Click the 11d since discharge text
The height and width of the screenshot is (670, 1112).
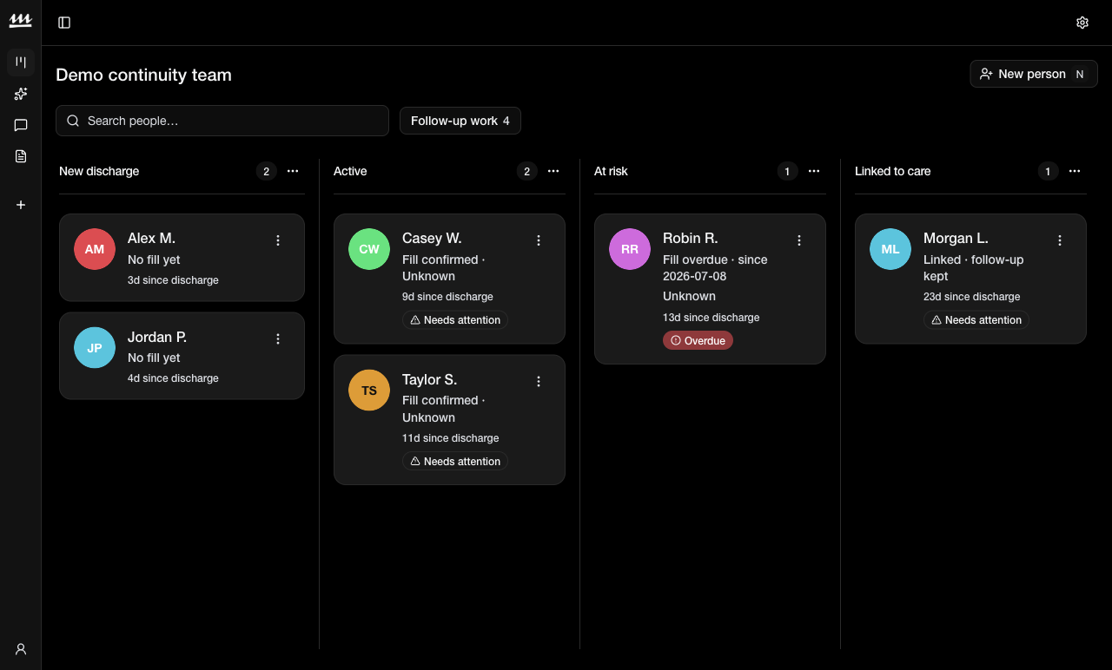[451, 438]
